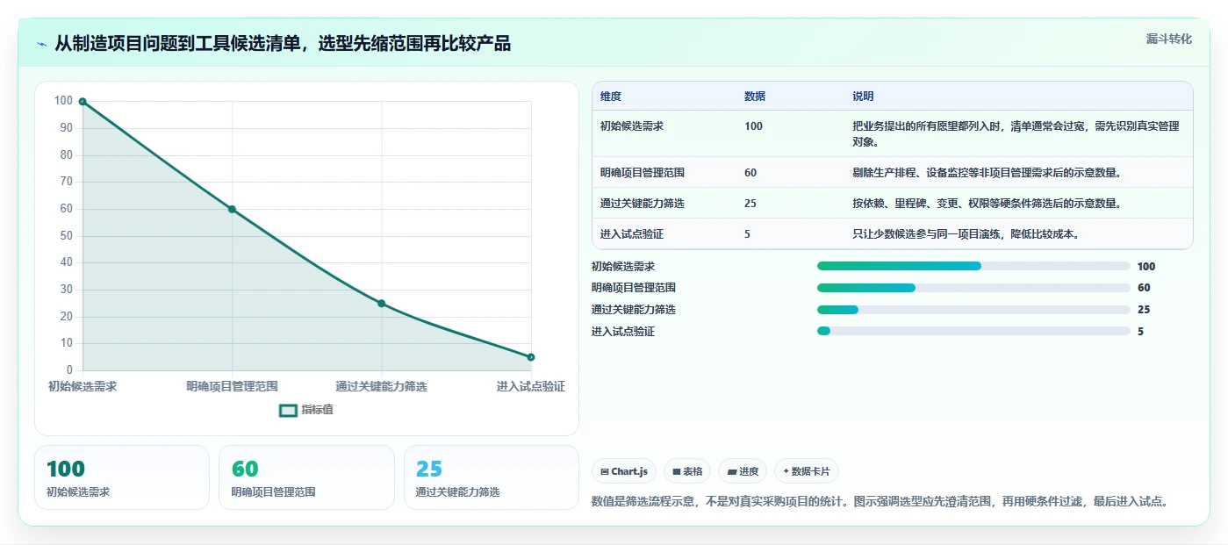This screenshot has width=1228, height=545.
Task: Click the y-axis tick label 90
Action: point(67,128)
